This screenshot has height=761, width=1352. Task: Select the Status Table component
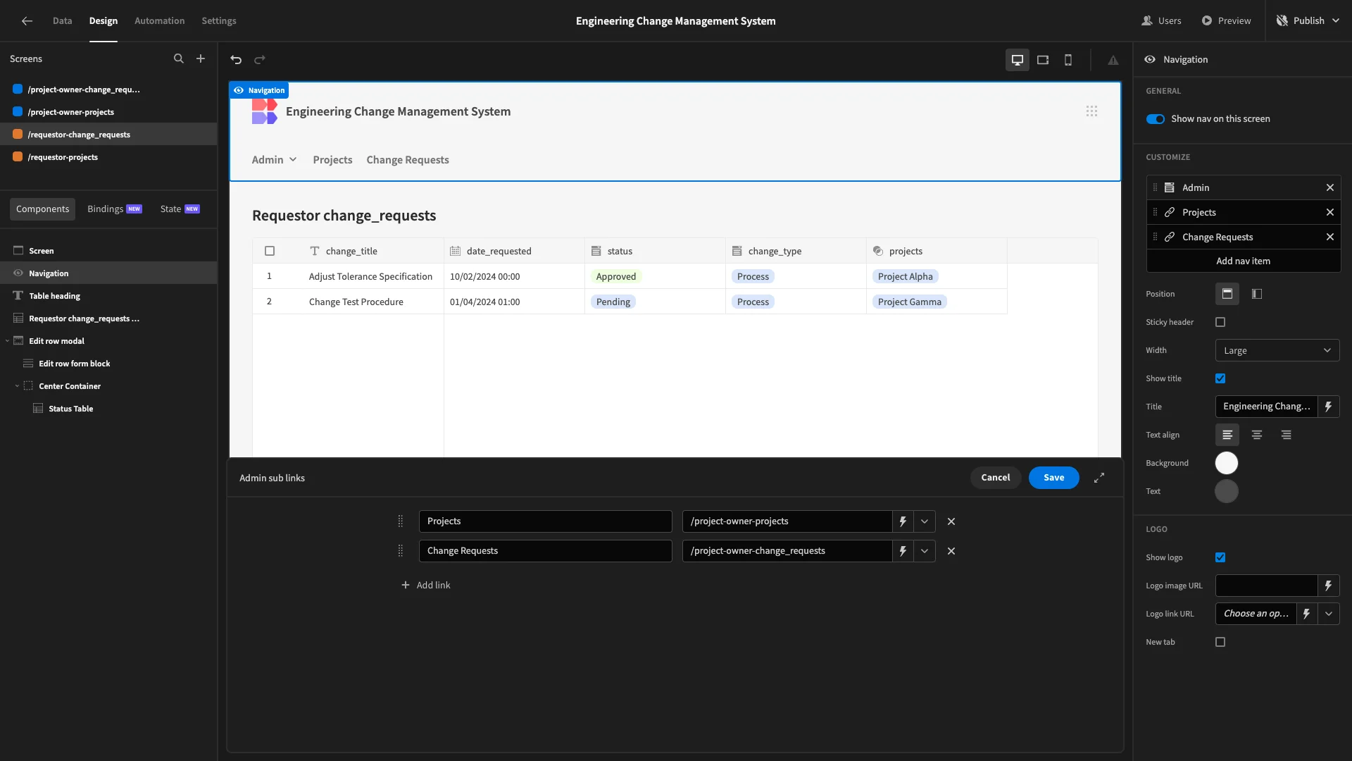point(108,409)
